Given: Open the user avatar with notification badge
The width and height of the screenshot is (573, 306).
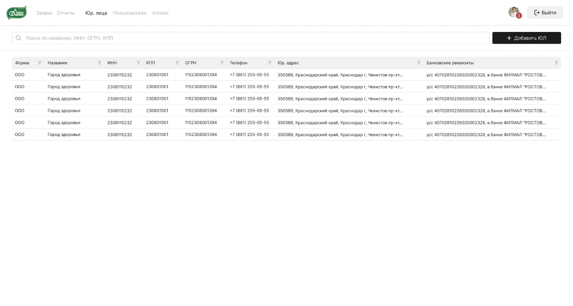Looking at the screenshot, I should (514, 12).
